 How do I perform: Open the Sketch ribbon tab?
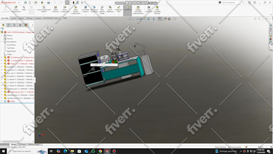tap(22, 18)
